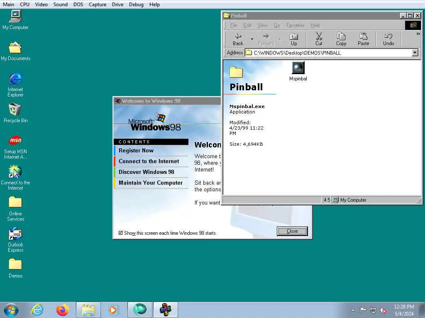Open the Forward history dropdown arrow
425x318 pixels.
coord(280,39)
